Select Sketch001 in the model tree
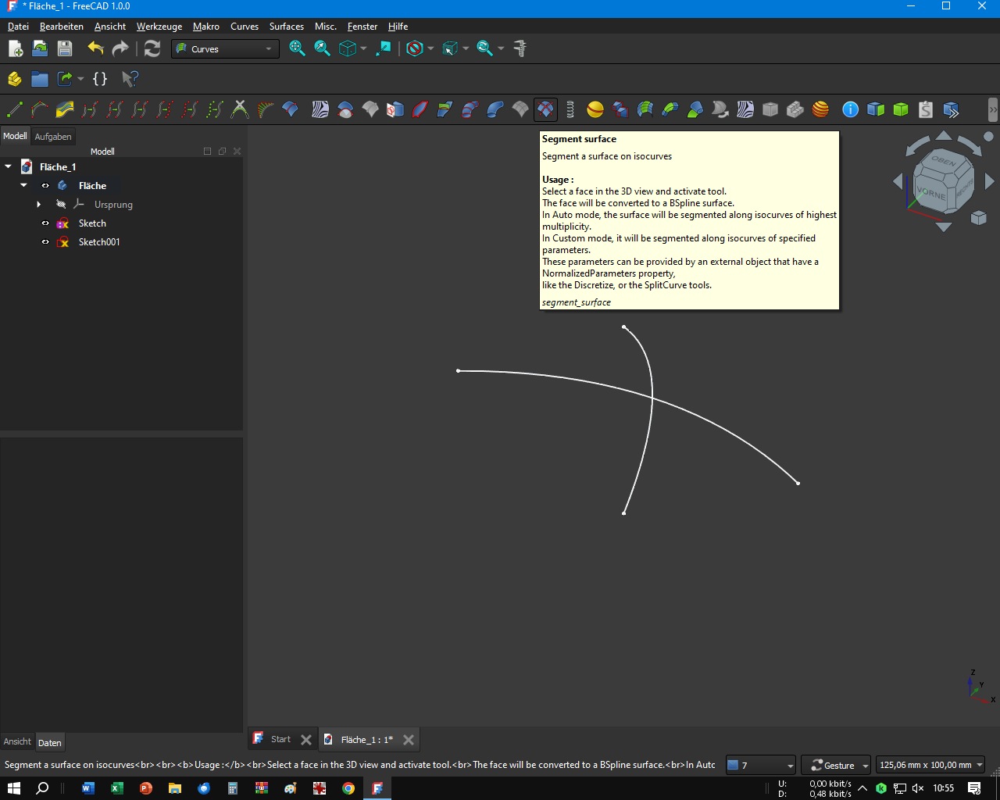The height and width of the screenshot is (800, 1000). pos(99,242)
